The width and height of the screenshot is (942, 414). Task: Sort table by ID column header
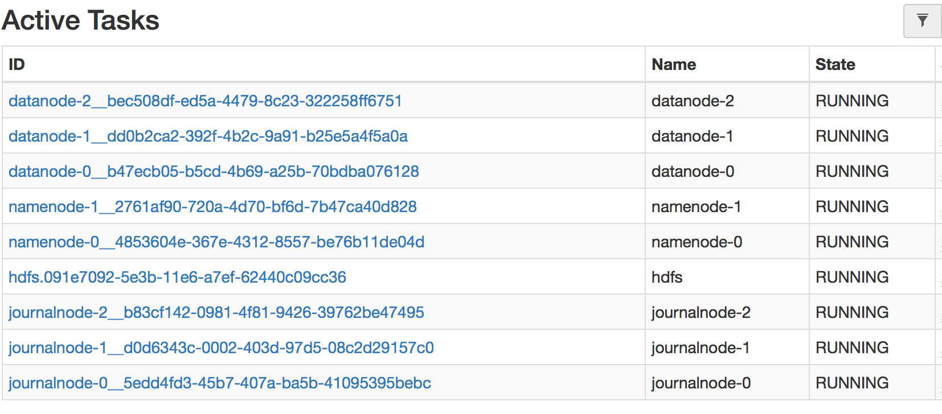[17, 65]
